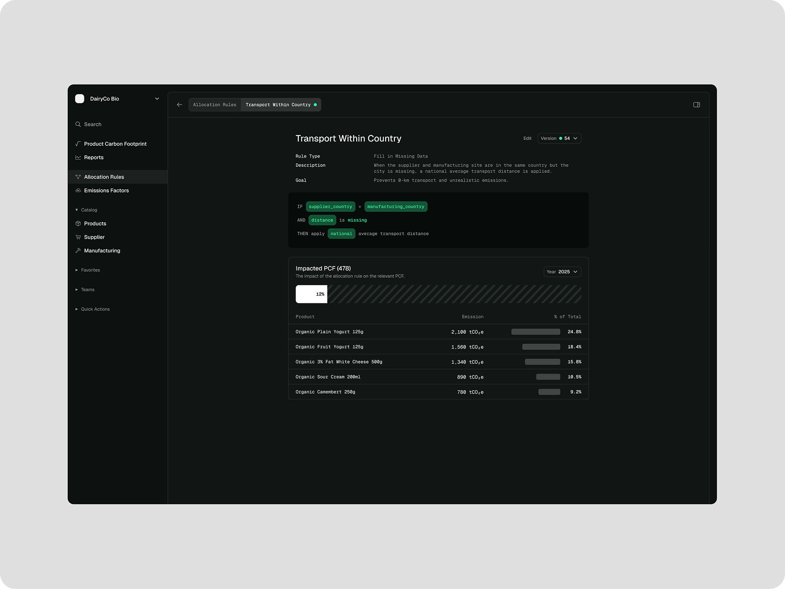Screen dimensions: 785x589
Task: Click the Edit button
Action: [x=527, y=138]
